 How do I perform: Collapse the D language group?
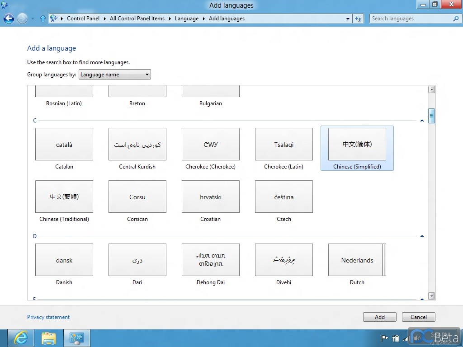[x=422, y=236]
